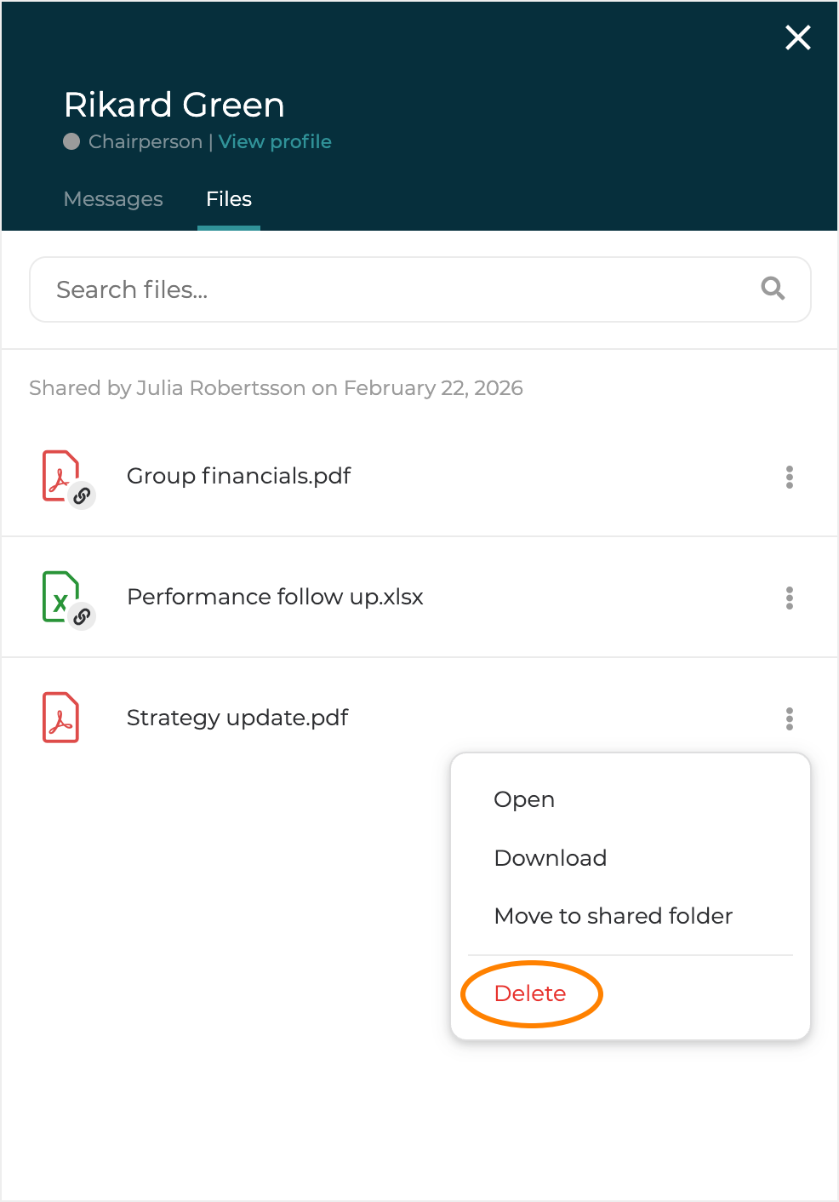Click Delete in the context menu
Viewport: 839px width, 1202px height.
click(530, 993)
